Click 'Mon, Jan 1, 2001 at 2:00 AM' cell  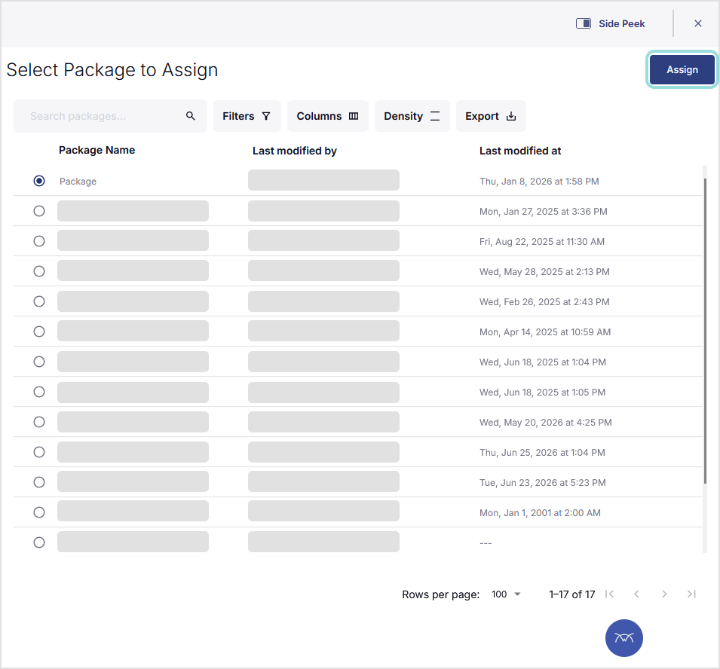tap(540, 512)
